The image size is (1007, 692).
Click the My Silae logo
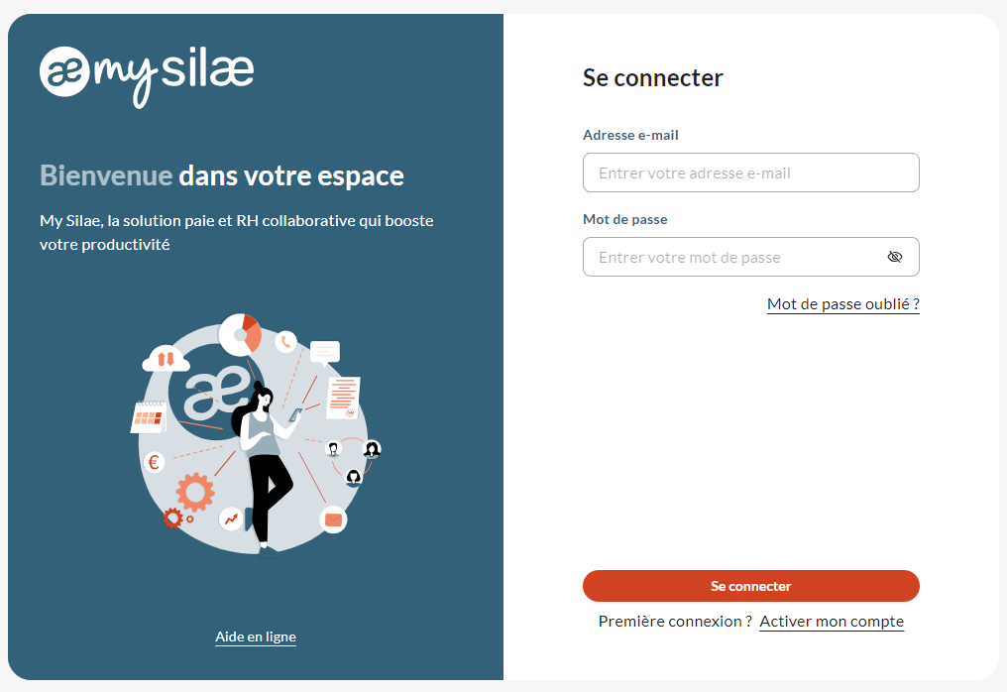(147, 75)
